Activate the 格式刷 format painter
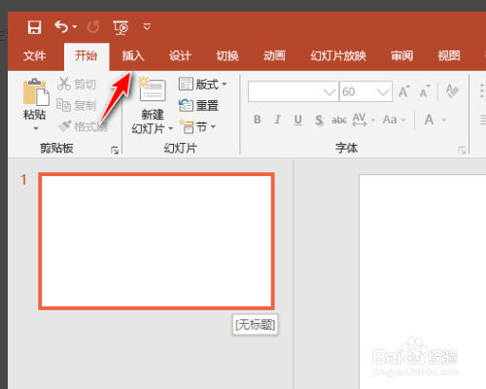The height and width of the screenshot is (389, 486). [83, 126]
